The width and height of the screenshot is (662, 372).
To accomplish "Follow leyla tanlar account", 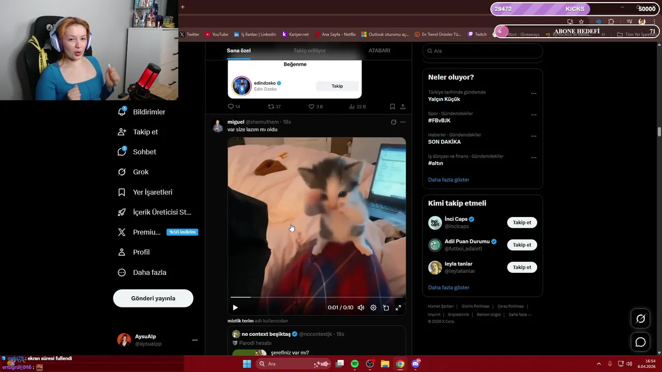I will [522, 267].
